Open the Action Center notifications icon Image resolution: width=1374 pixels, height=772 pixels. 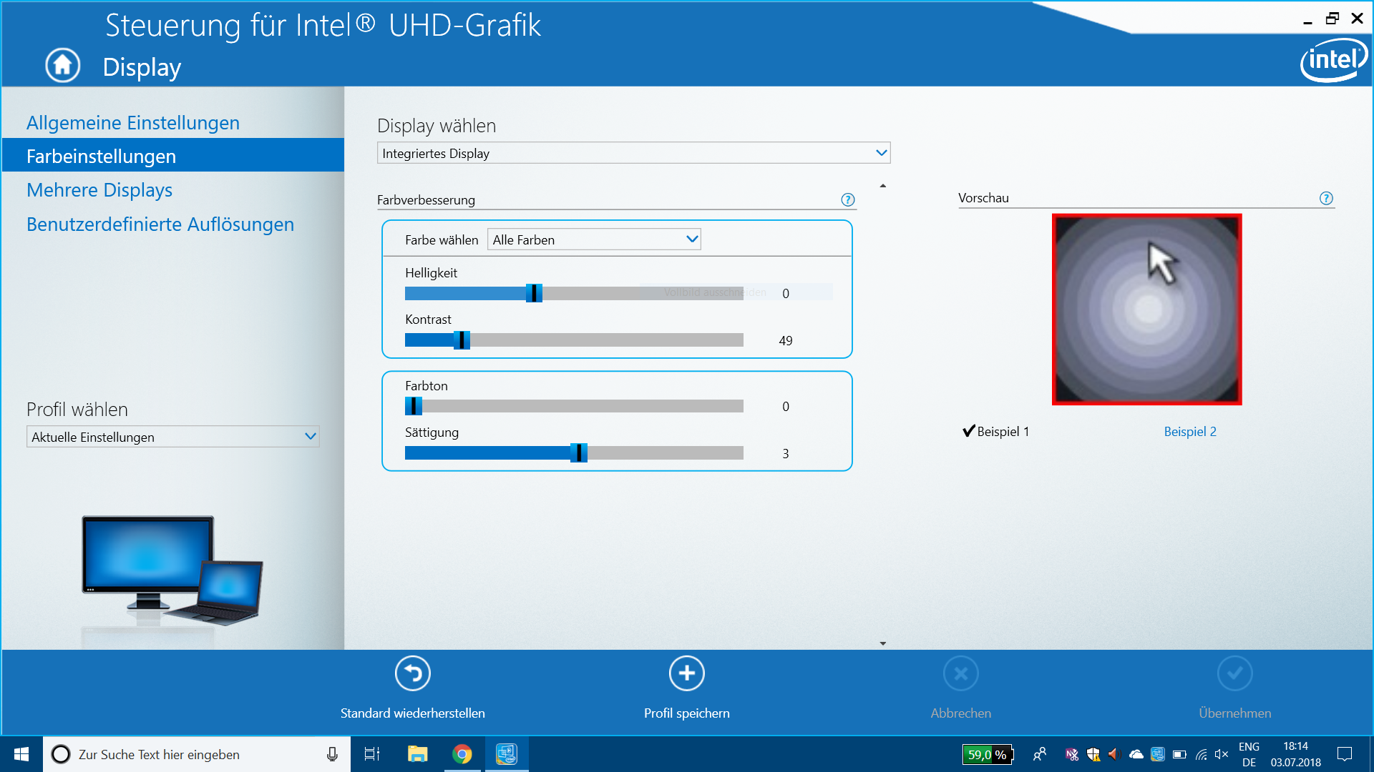pos(1345,754)
